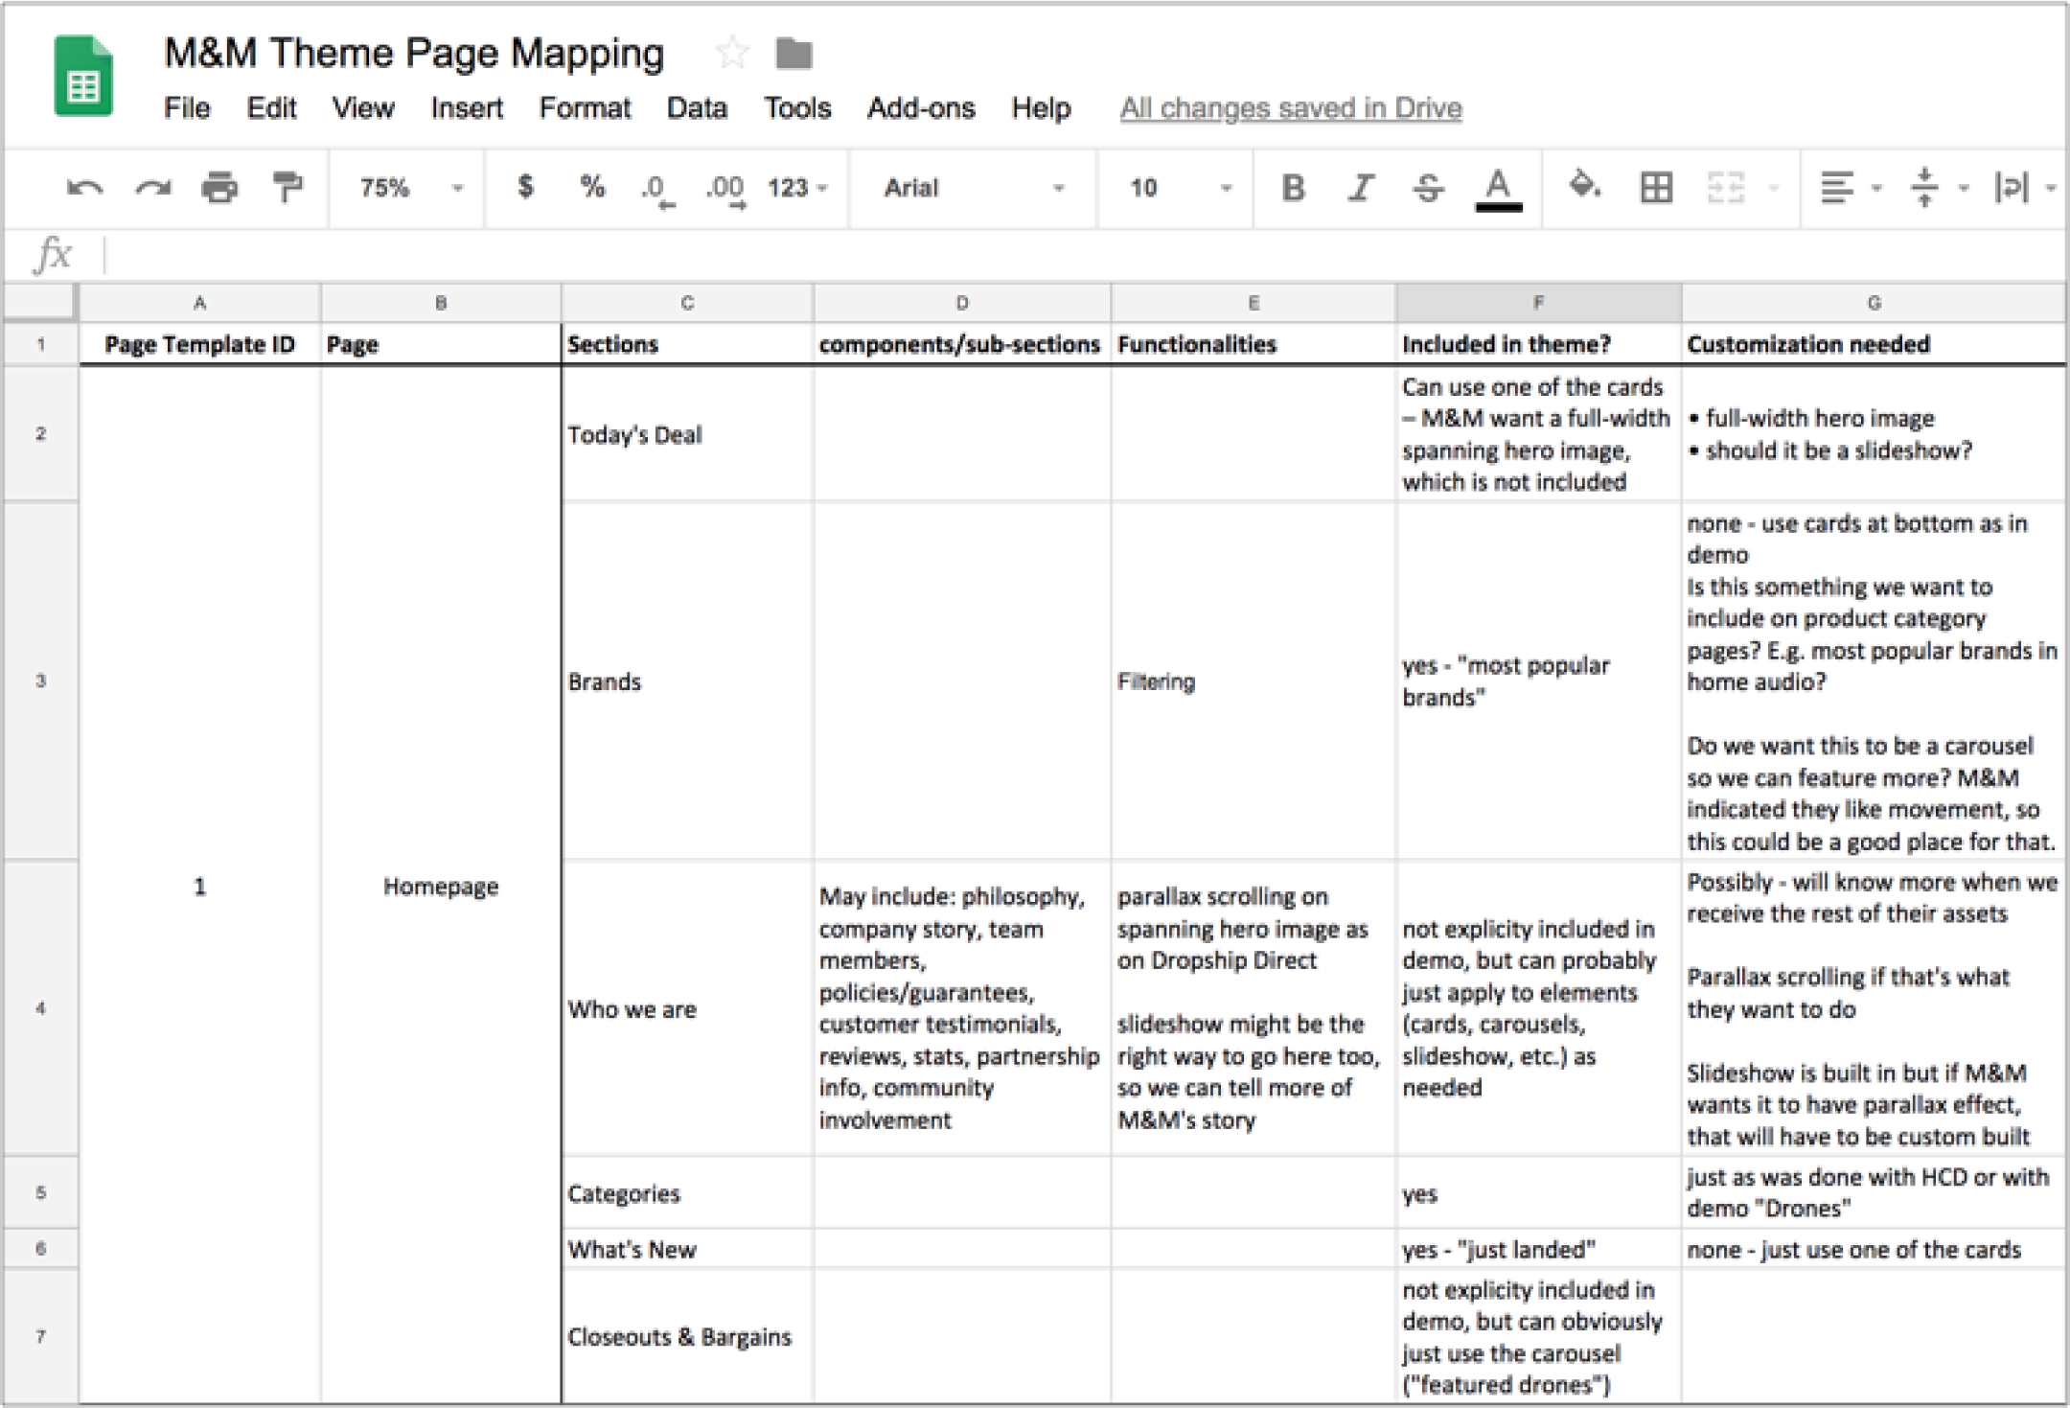
Task: Open the font size 10 dropdown
Action: (1179, 187)
